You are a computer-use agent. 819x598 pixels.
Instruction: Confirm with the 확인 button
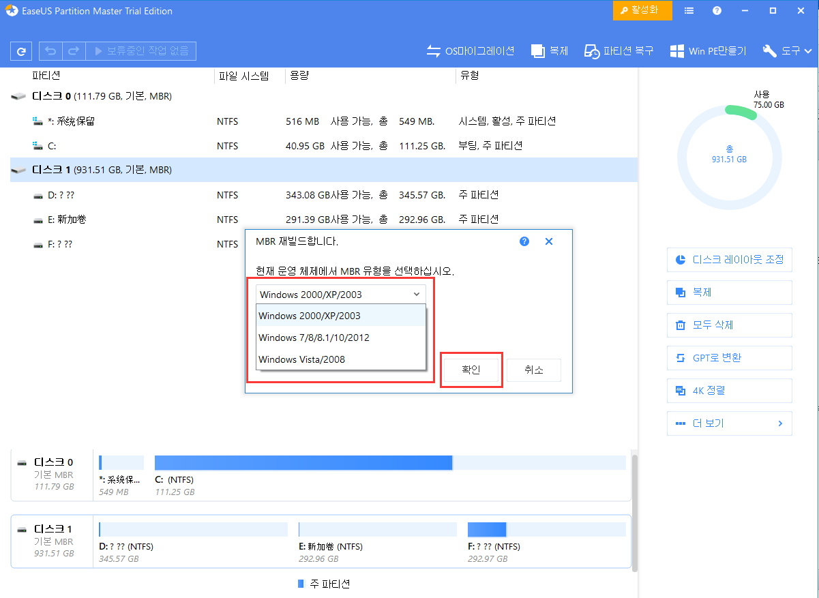click(471, 370)
